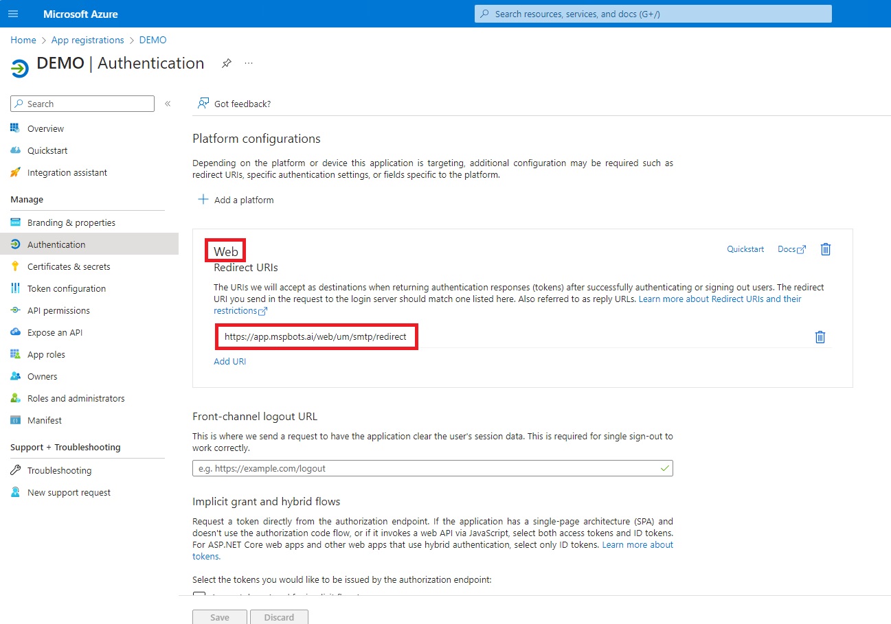The width and height of the screenshot is (891, 624).
Task: Open Expose an API section
Action: point(53,332)
